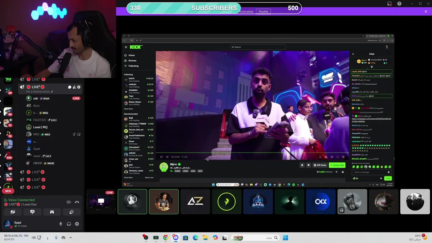
Task: Open Discord from the Windows taskbar
Action: tap(175, 238)
